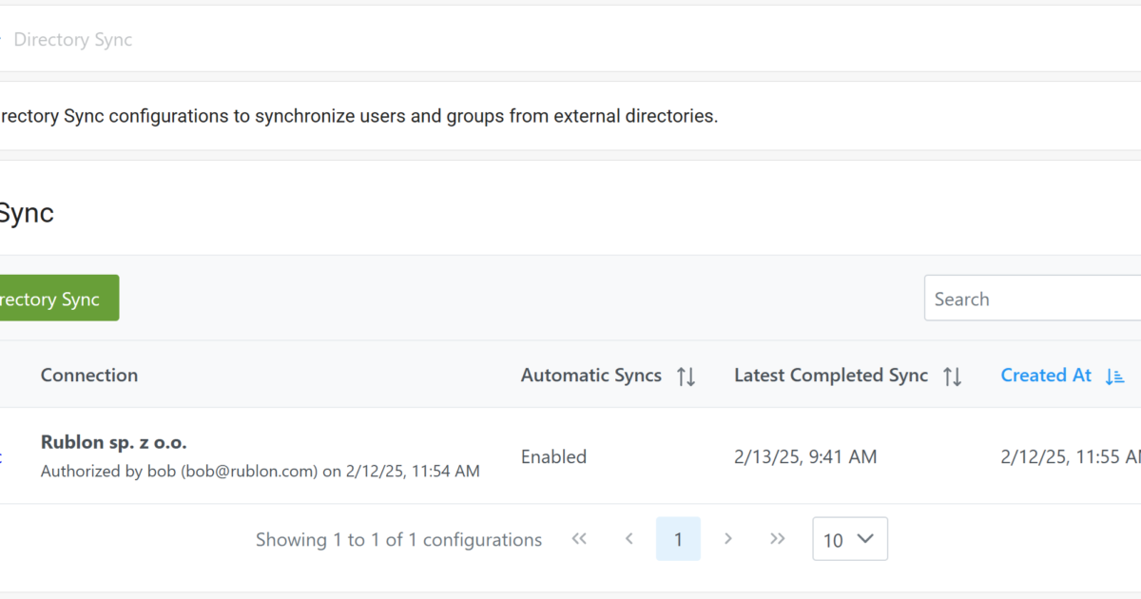Jump to last page with double-right chevron

tap(778, 539)
